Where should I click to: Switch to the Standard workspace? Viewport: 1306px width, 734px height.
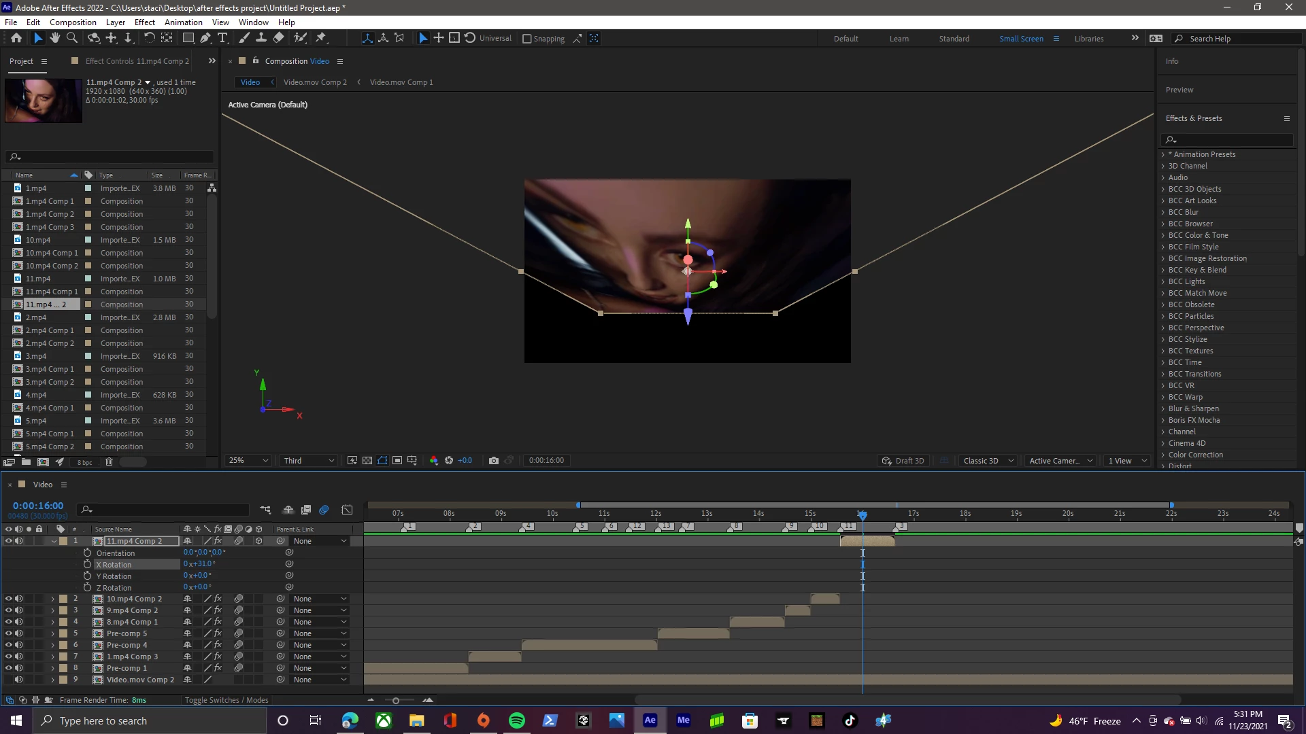(954, 39)
